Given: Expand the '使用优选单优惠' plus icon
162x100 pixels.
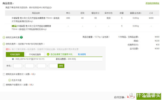Looking at the screenshot, I should 4,38.
